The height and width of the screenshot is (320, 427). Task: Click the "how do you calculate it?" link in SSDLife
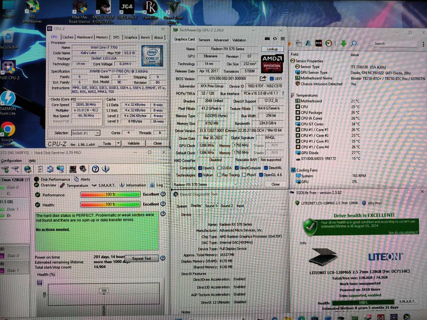[403, 232]
